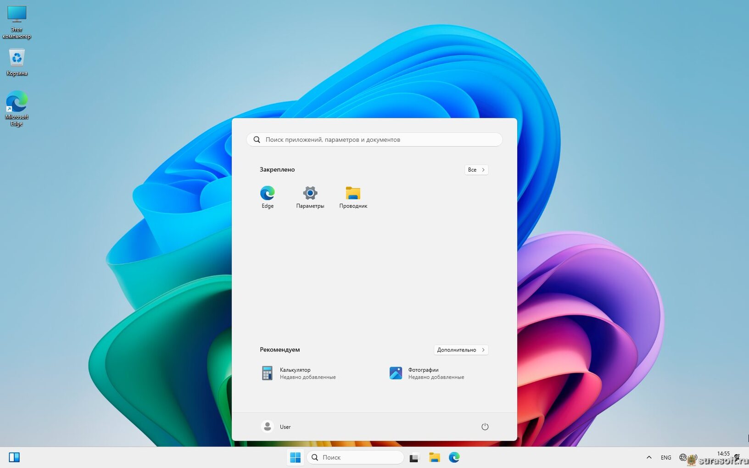
Task: Select Microsoft Edge desktop shortcut
Action: [17, 108]
